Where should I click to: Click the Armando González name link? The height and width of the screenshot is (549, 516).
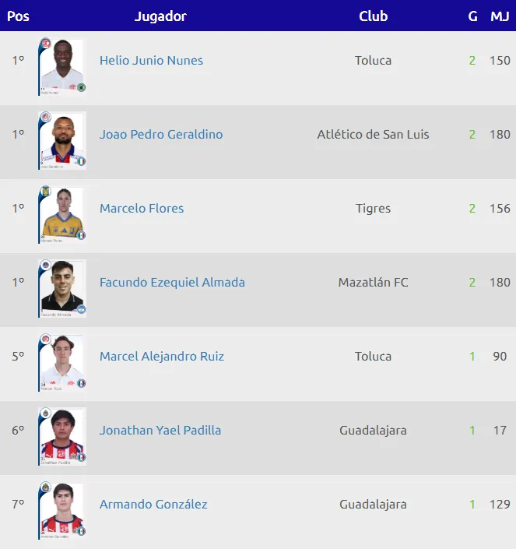pos(153,505)
